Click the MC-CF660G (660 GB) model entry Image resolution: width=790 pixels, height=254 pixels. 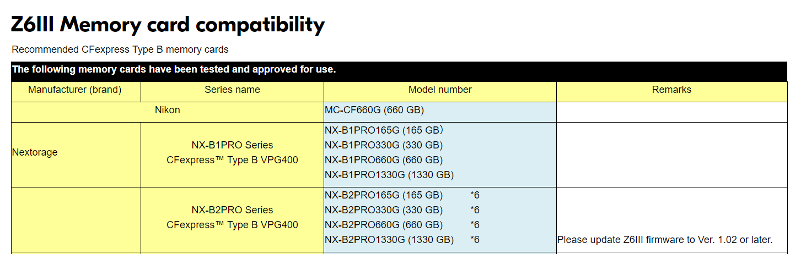click(x=374, y=110)
